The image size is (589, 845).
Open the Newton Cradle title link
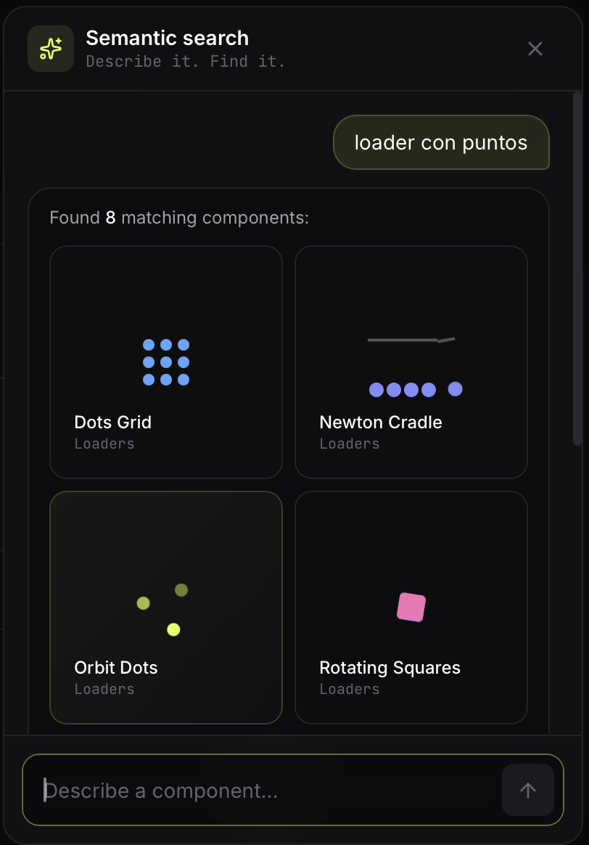tap(381, 422)
